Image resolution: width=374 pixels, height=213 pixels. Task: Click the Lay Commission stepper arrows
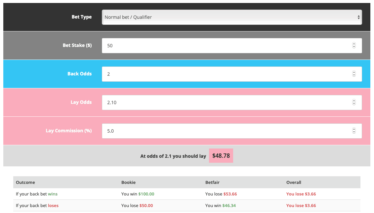point(354,130)
